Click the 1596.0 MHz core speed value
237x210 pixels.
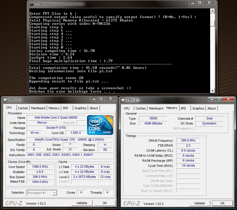point(40,167)
